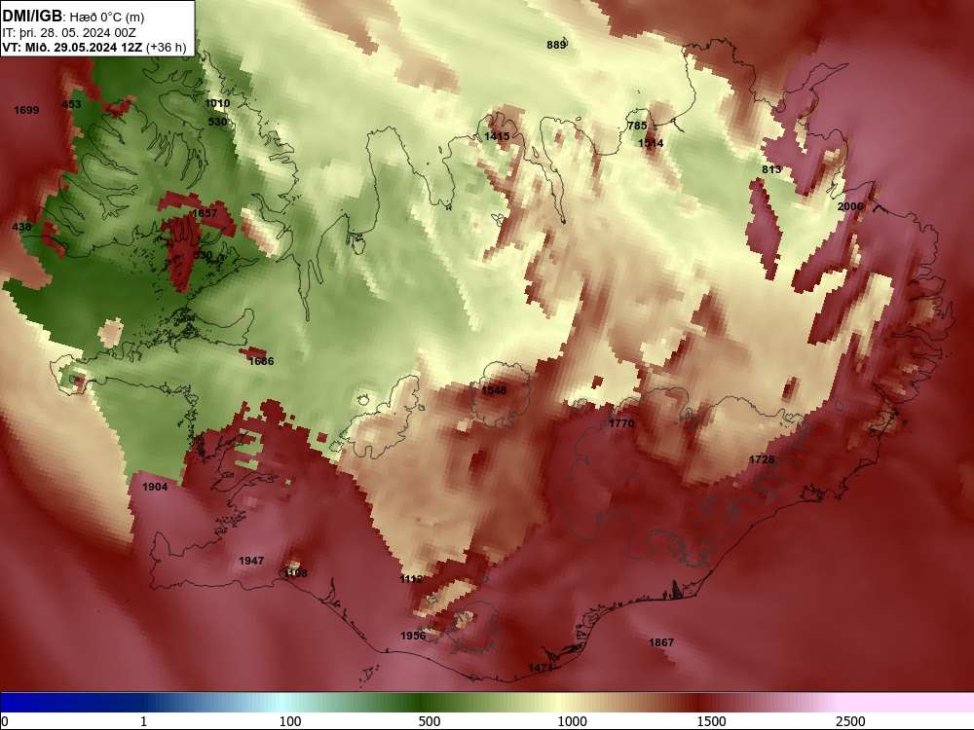974x730 pixels.
Task: Click the 438 height value on map
Action: point(21,227)
